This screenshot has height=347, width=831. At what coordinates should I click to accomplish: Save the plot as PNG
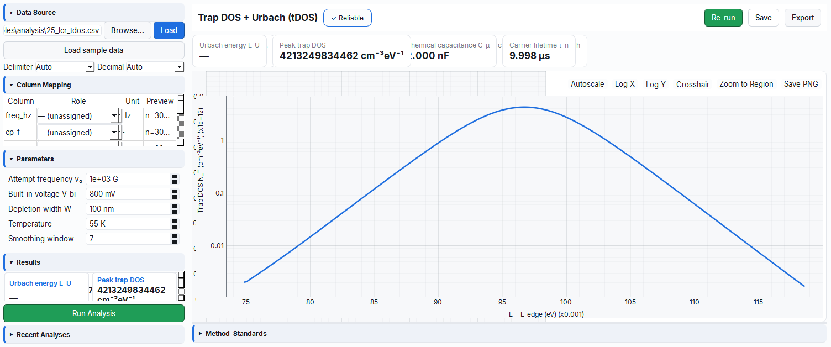[x=801, y=84]
